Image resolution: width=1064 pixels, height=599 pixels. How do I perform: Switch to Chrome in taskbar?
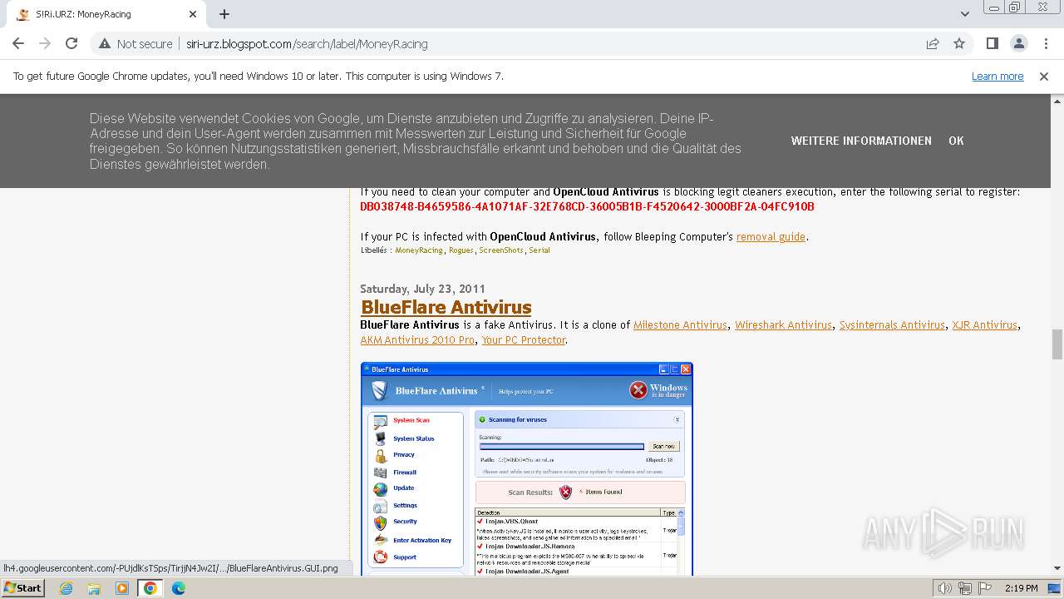coord(150,588)
